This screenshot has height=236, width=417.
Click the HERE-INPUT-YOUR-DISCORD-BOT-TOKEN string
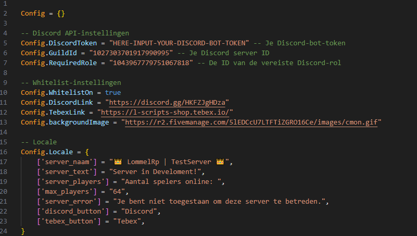point(179,43)
